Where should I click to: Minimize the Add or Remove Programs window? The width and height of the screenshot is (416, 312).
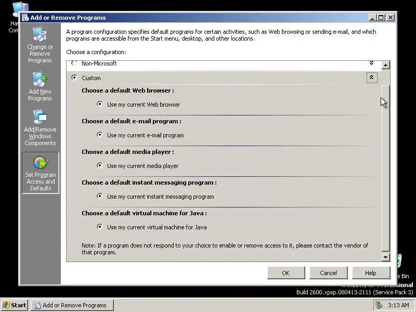click(x=372, y=18)
